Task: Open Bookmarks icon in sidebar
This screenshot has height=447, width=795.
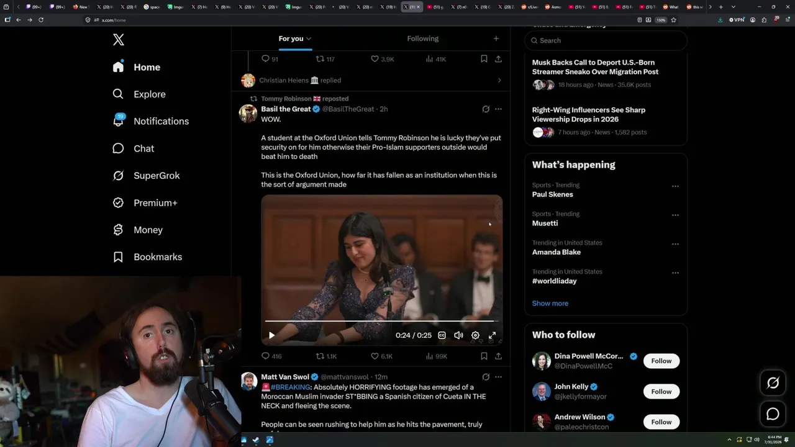Action: [x=118, y=257]
